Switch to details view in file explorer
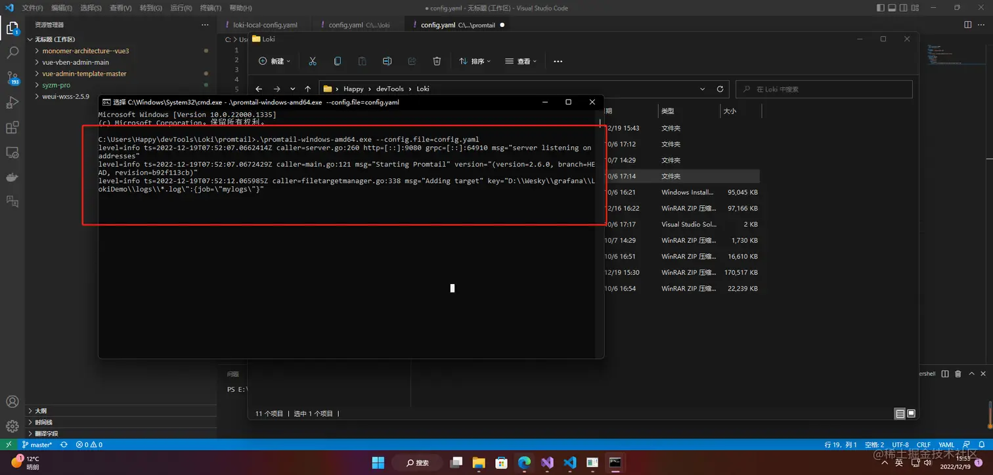 click(x=900, y=414)
